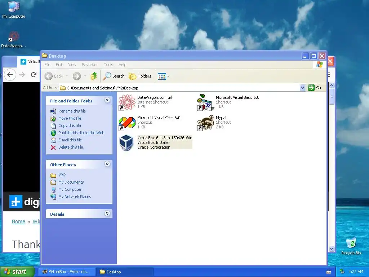
Task: Click Move this file
Action: pyautogui.click(x=70, y=118)
